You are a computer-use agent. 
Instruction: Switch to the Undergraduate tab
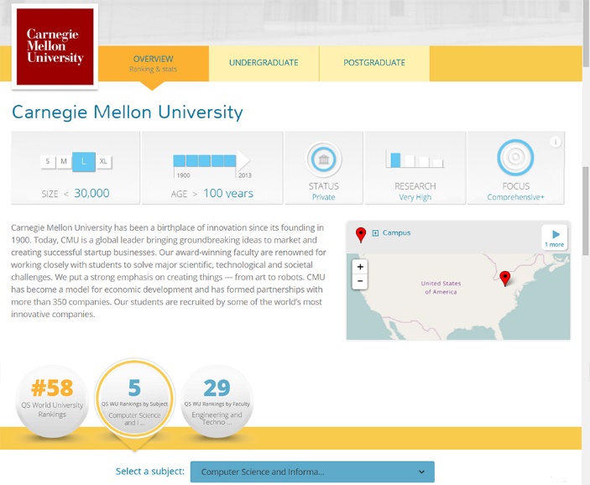(264, 63)
